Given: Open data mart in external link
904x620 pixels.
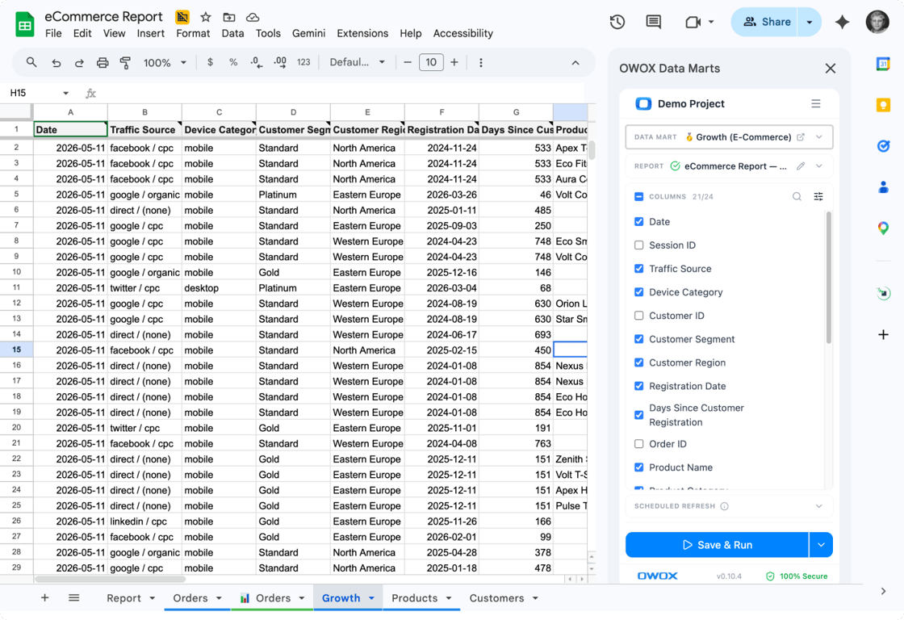Looking at the screenshot, I should click(800, 137).
